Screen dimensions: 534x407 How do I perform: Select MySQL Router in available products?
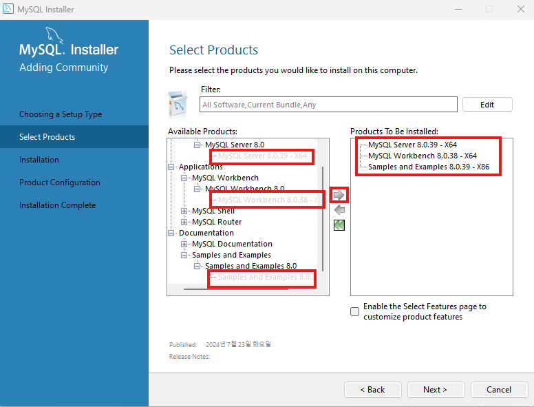click(x=217, y=222)
